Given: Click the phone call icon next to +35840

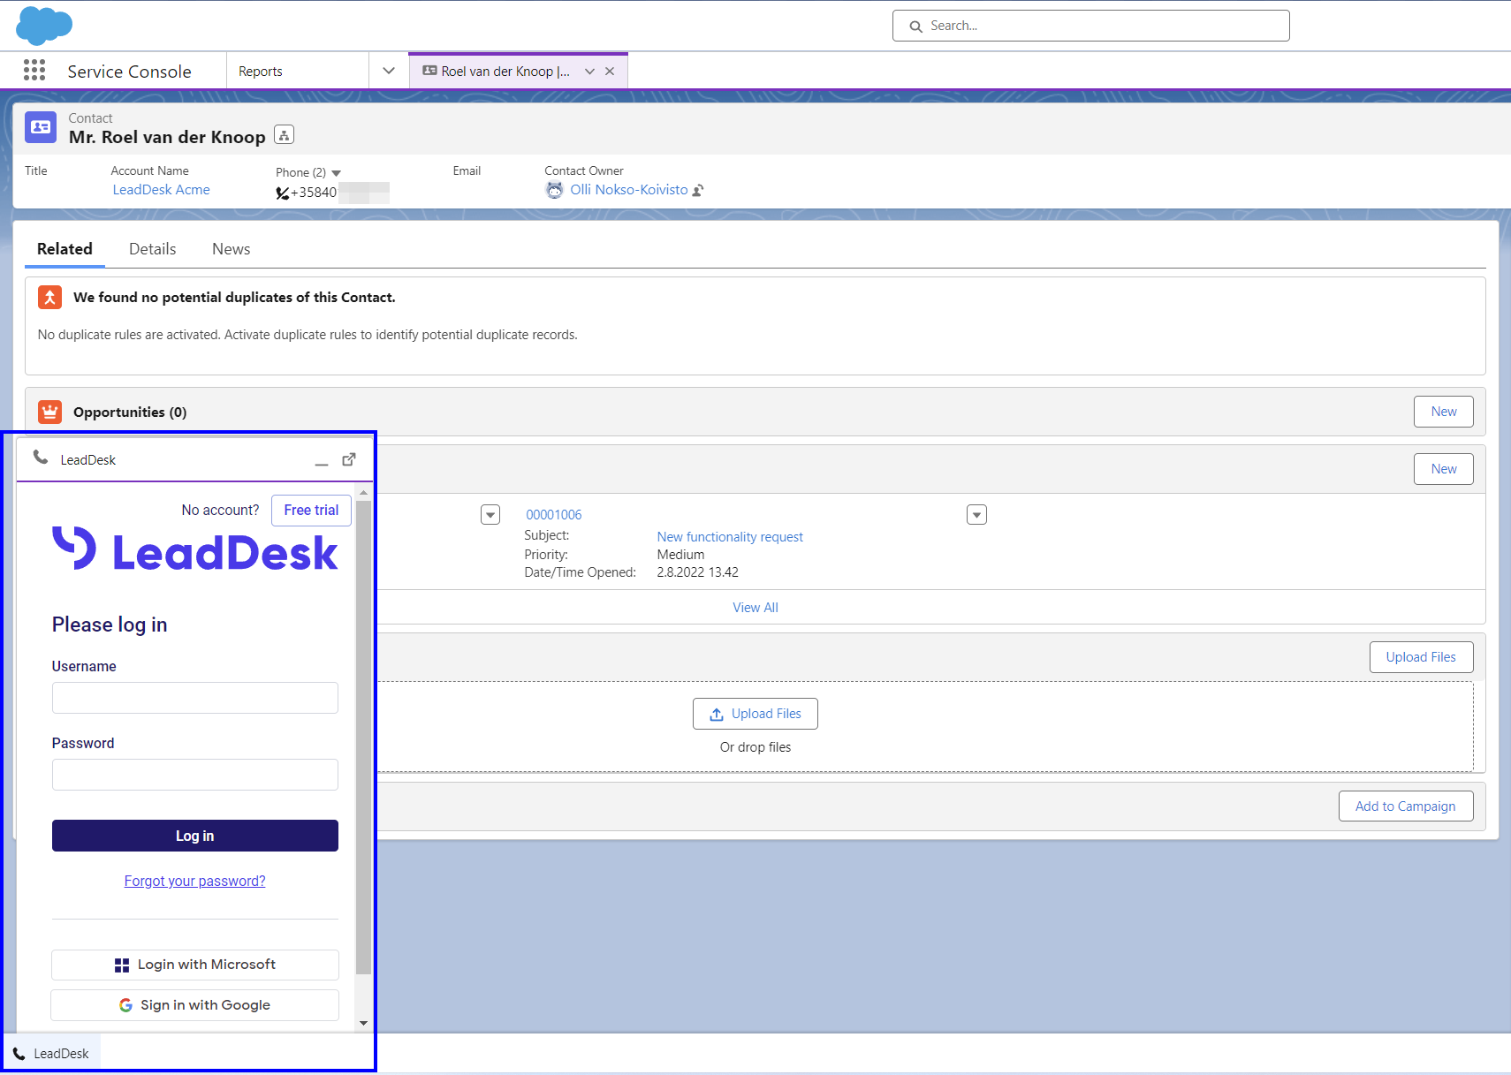Looking at the screenshot, I should point(283,193).
